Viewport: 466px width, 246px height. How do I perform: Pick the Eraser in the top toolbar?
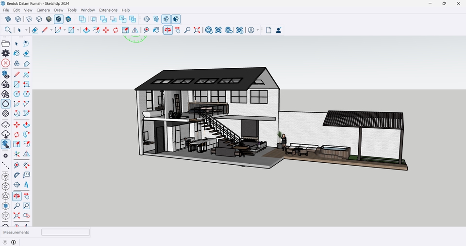tap(35, 30)
